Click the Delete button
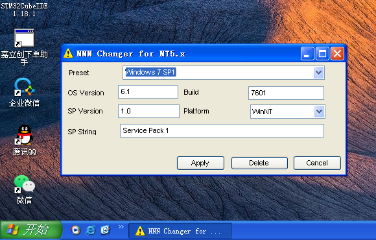Screen dimensions: 376x240 tap(259, 163)
